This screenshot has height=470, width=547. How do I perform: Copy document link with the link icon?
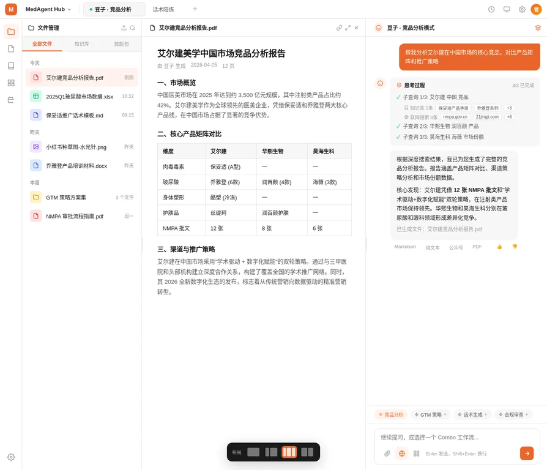pyautogui.click(x=339, y=28)
